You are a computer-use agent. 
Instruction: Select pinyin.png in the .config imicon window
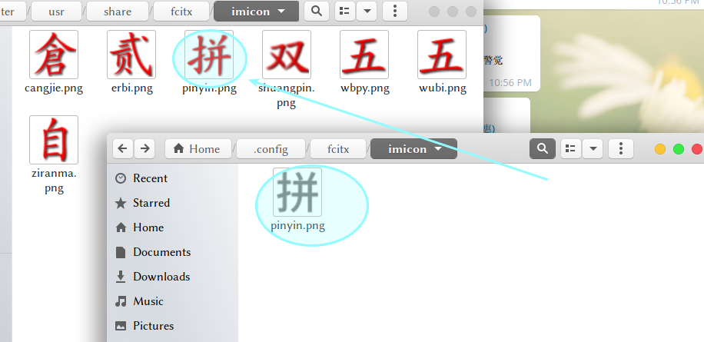[x=297, y=192]
